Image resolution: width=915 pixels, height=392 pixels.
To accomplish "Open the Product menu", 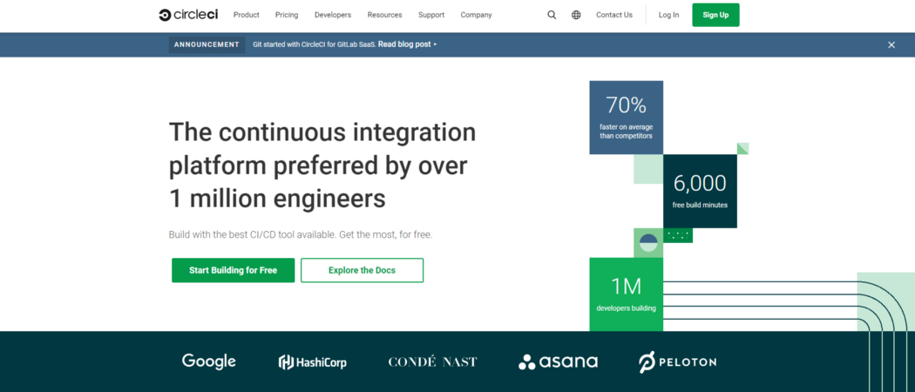I will click(x=247, y=15).
